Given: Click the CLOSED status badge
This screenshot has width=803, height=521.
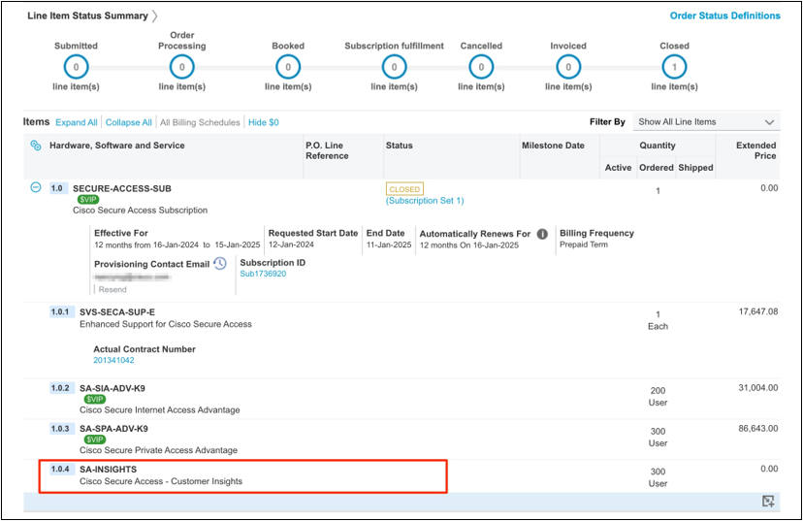Looking at the screenshot, I should click(404, 189).
